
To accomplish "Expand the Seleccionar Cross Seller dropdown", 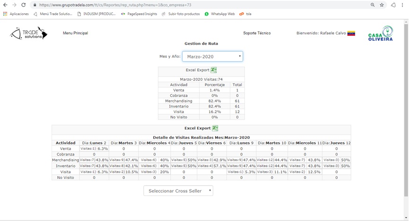I will [178, 191].
